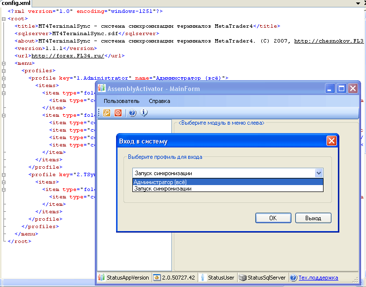Maximize the AssemblyActivator MainForm window

[x=341, y=89]
